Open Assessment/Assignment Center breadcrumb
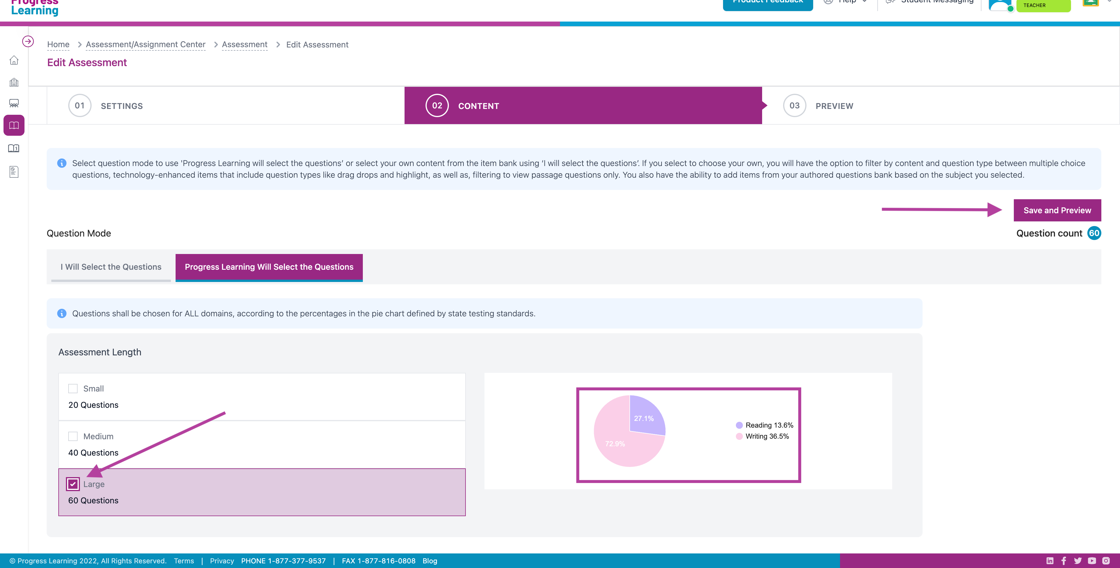Viewport: 1120px width, 568px height. click(x=146, y=45)
